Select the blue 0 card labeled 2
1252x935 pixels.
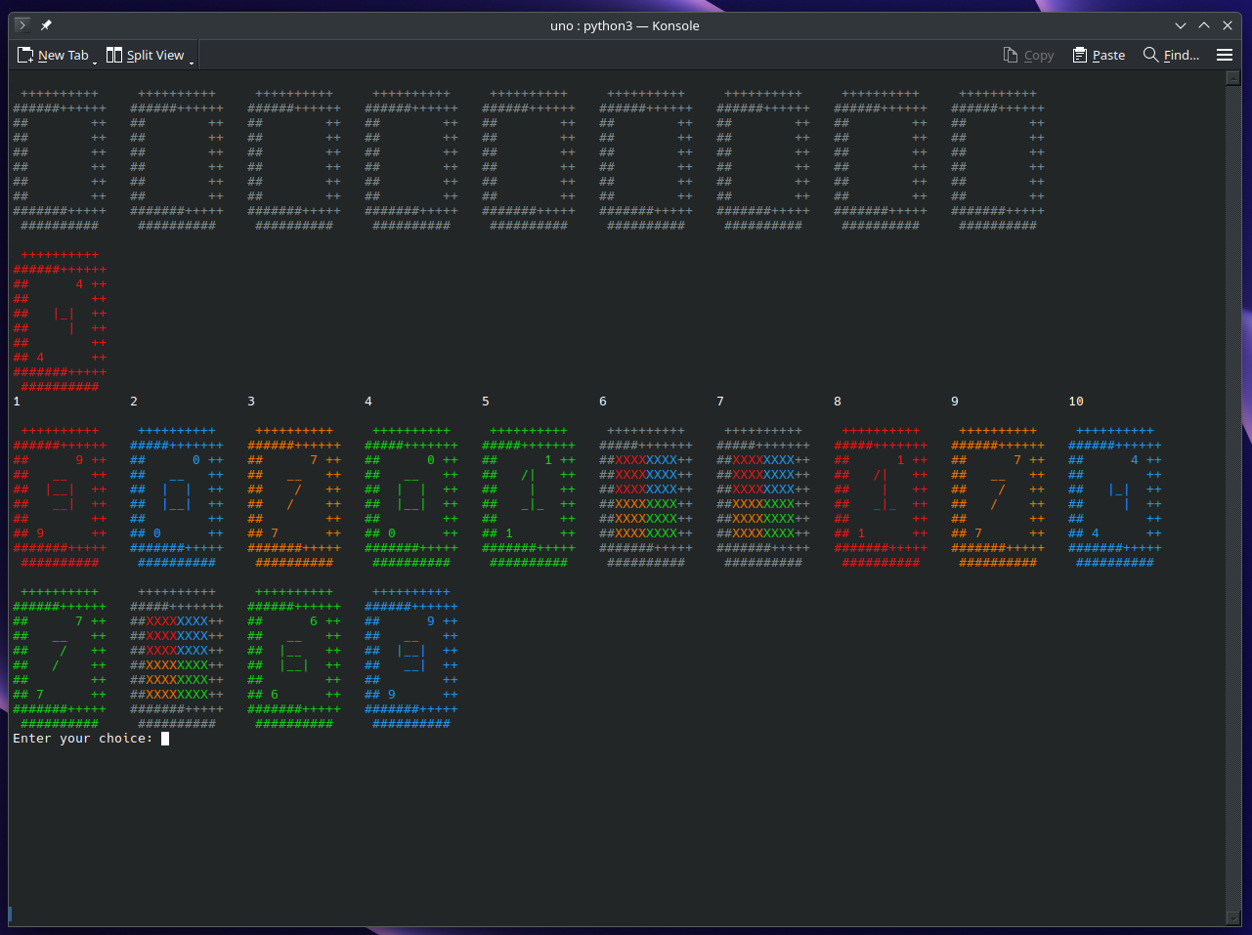(177, 496)
